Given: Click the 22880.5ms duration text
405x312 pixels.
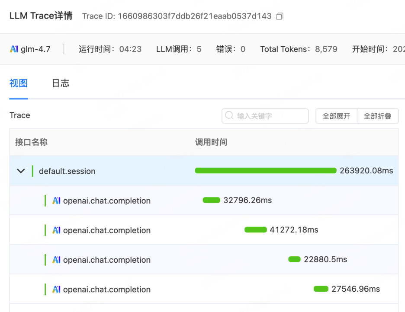Looking at the screenshot, I should point(325,259).
